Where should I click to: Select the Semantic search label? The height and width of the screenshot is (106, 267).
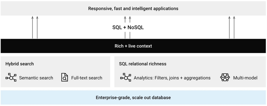36,78
